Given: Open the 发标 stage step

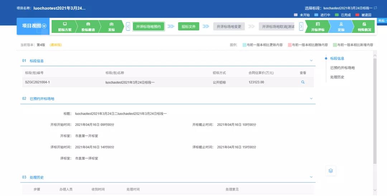Looking at the screenshot, I should click(111, 27).
